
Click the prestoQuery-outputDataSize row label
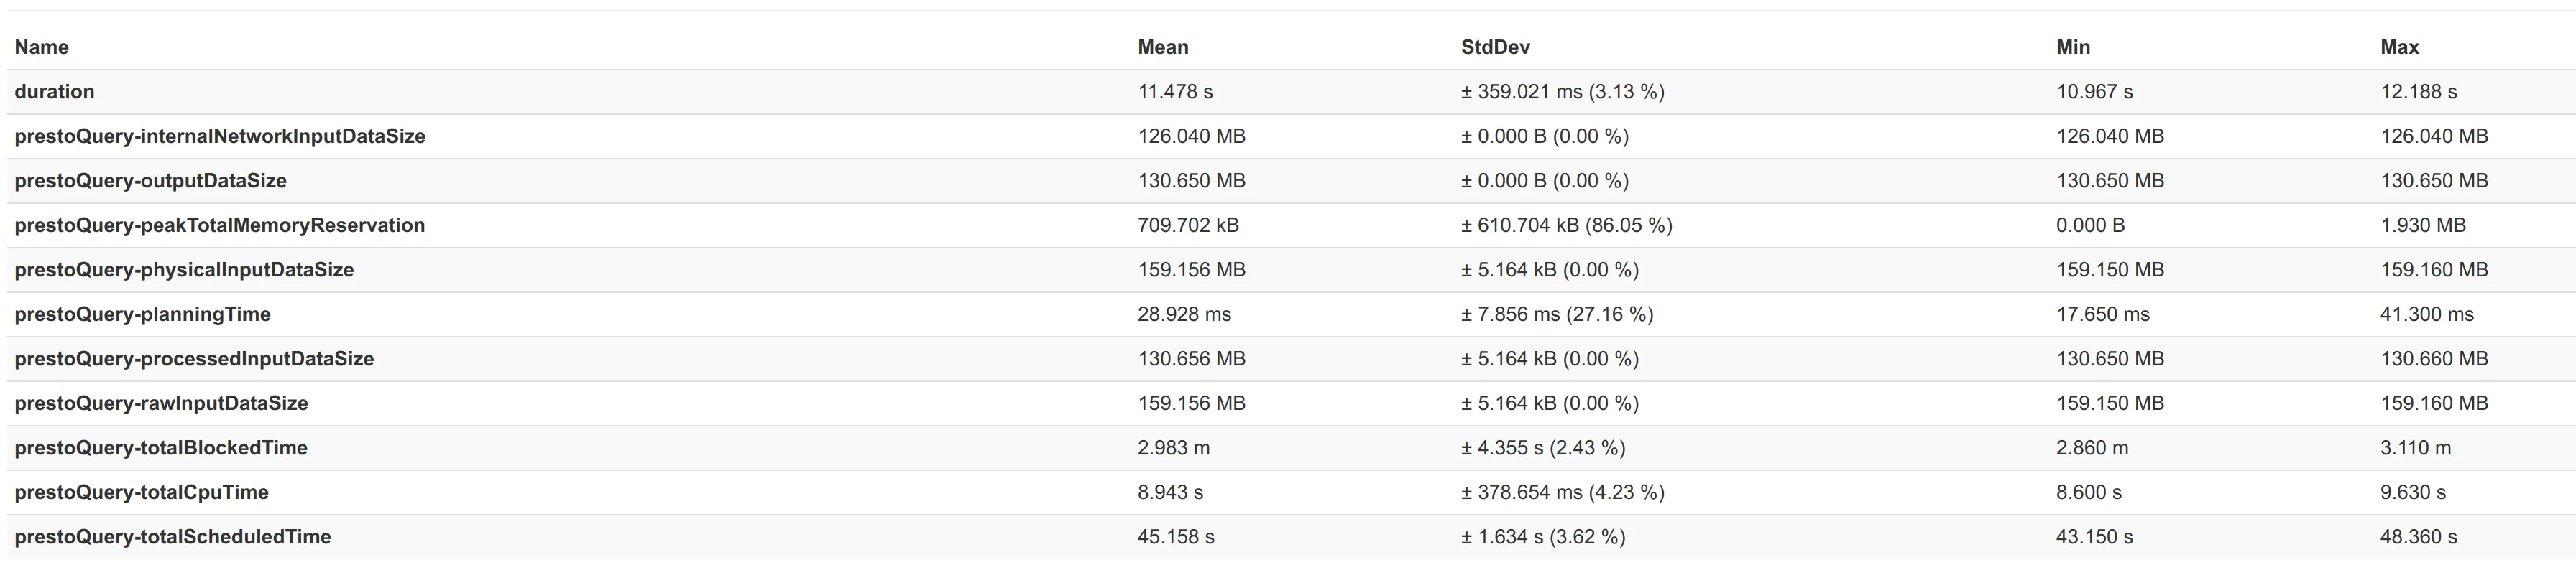click(x=150, y=181)
